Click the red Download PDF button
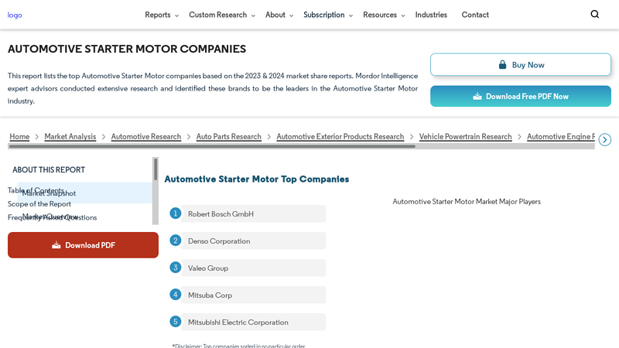Image resolution: width=619 pixels, height=348 pixels. [x=83, y=245]
